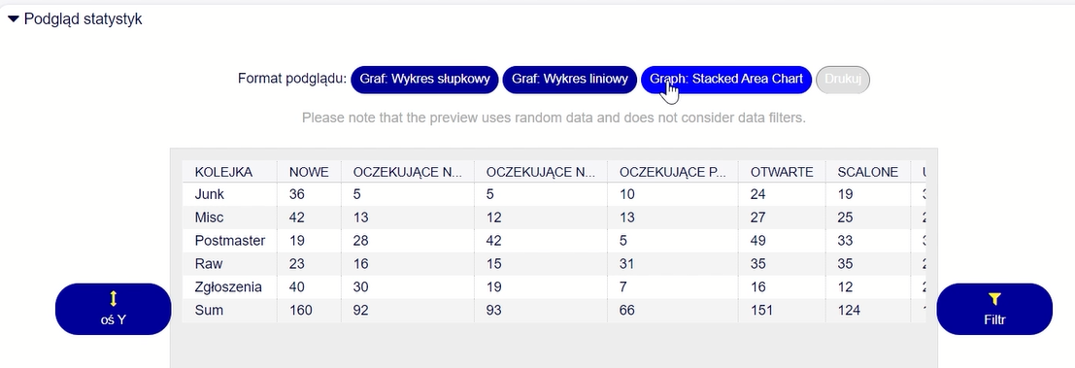Open the Filtr settings button
1075x368 pixels.
(994, 309)
